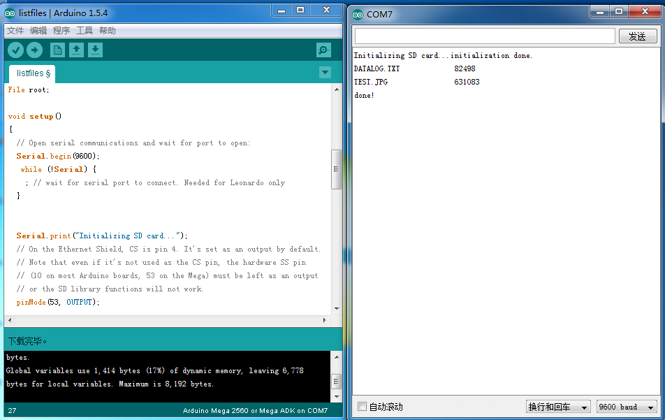665x420 pixels.
Task: Open the 文件 menu
Action: [15, 31]
